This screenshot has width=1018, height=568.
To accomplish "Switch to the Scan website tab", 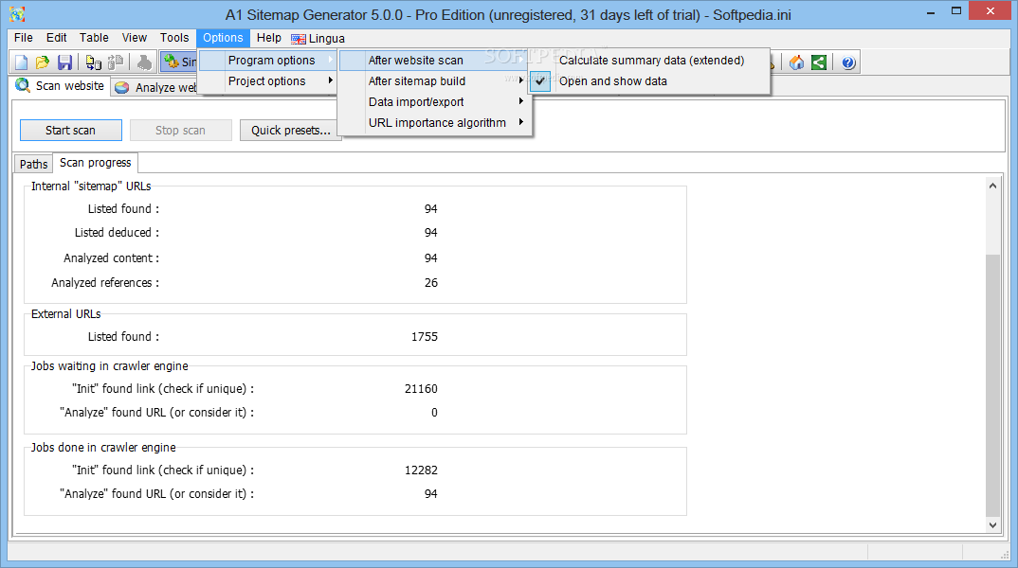I will pyautogui.click(x=61, y=85).
